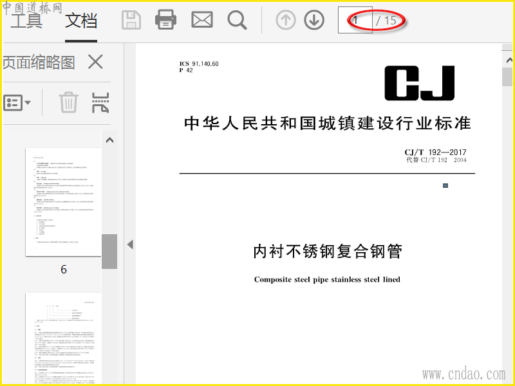The image size is (515, 386).
Task: Open the 工具 tab
Action: tap(26, 21)
